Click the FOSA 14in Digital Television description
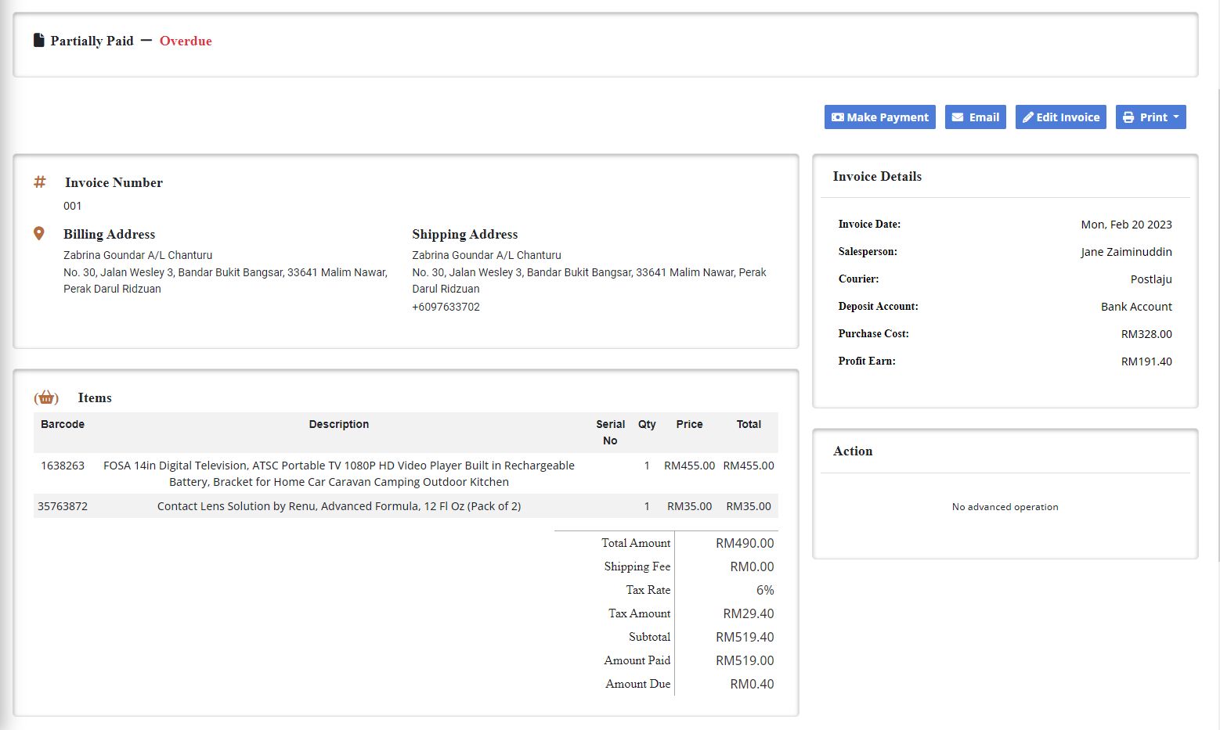This screenshot has height=730, width=1220. [339, 473]
